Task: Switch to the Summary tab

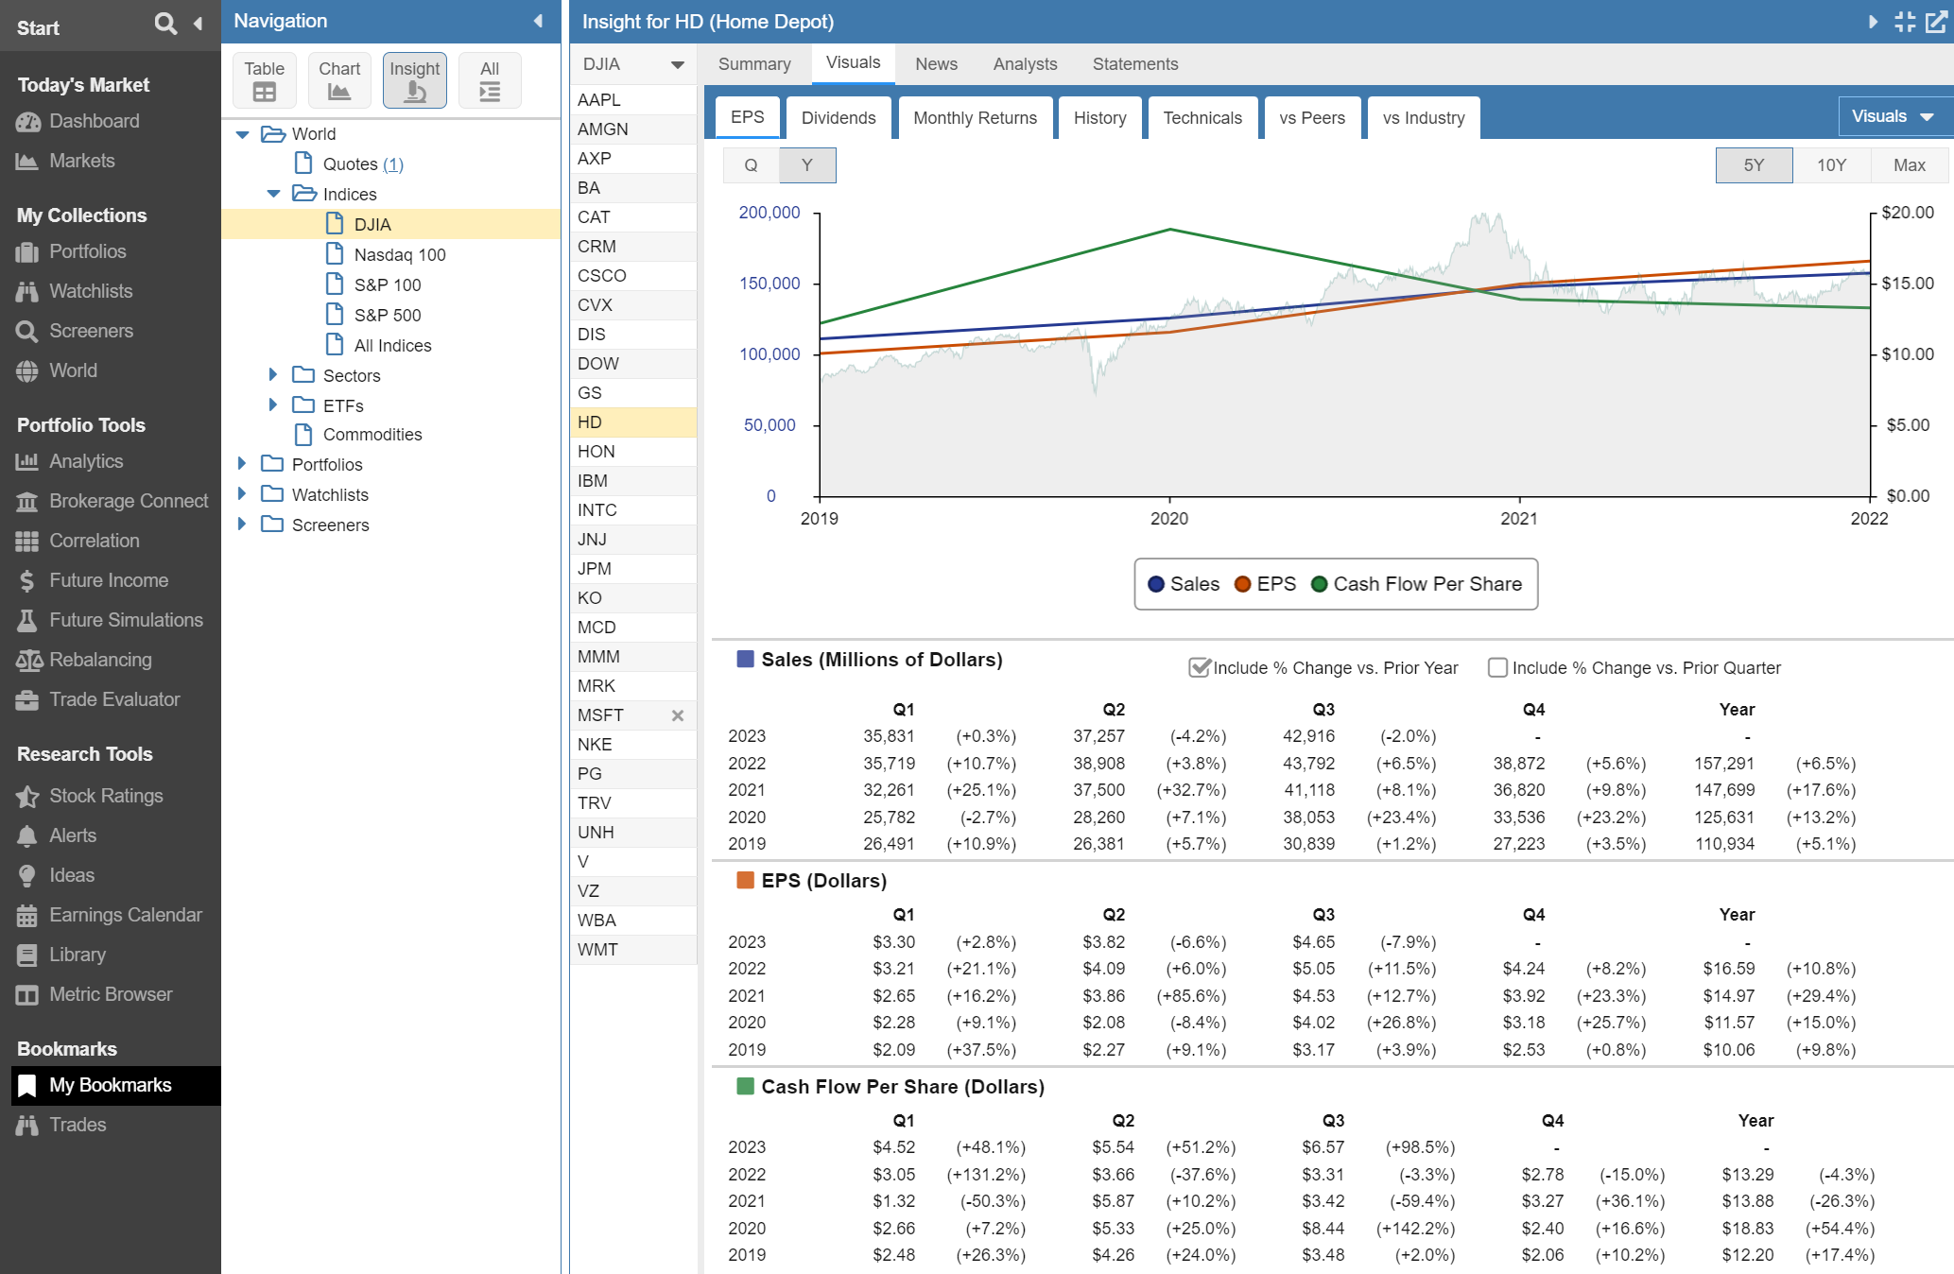Action: click(x=754, y=64)
